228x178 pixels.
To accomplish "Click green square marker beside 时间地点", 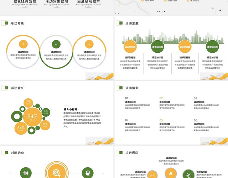I will [6, 152].
